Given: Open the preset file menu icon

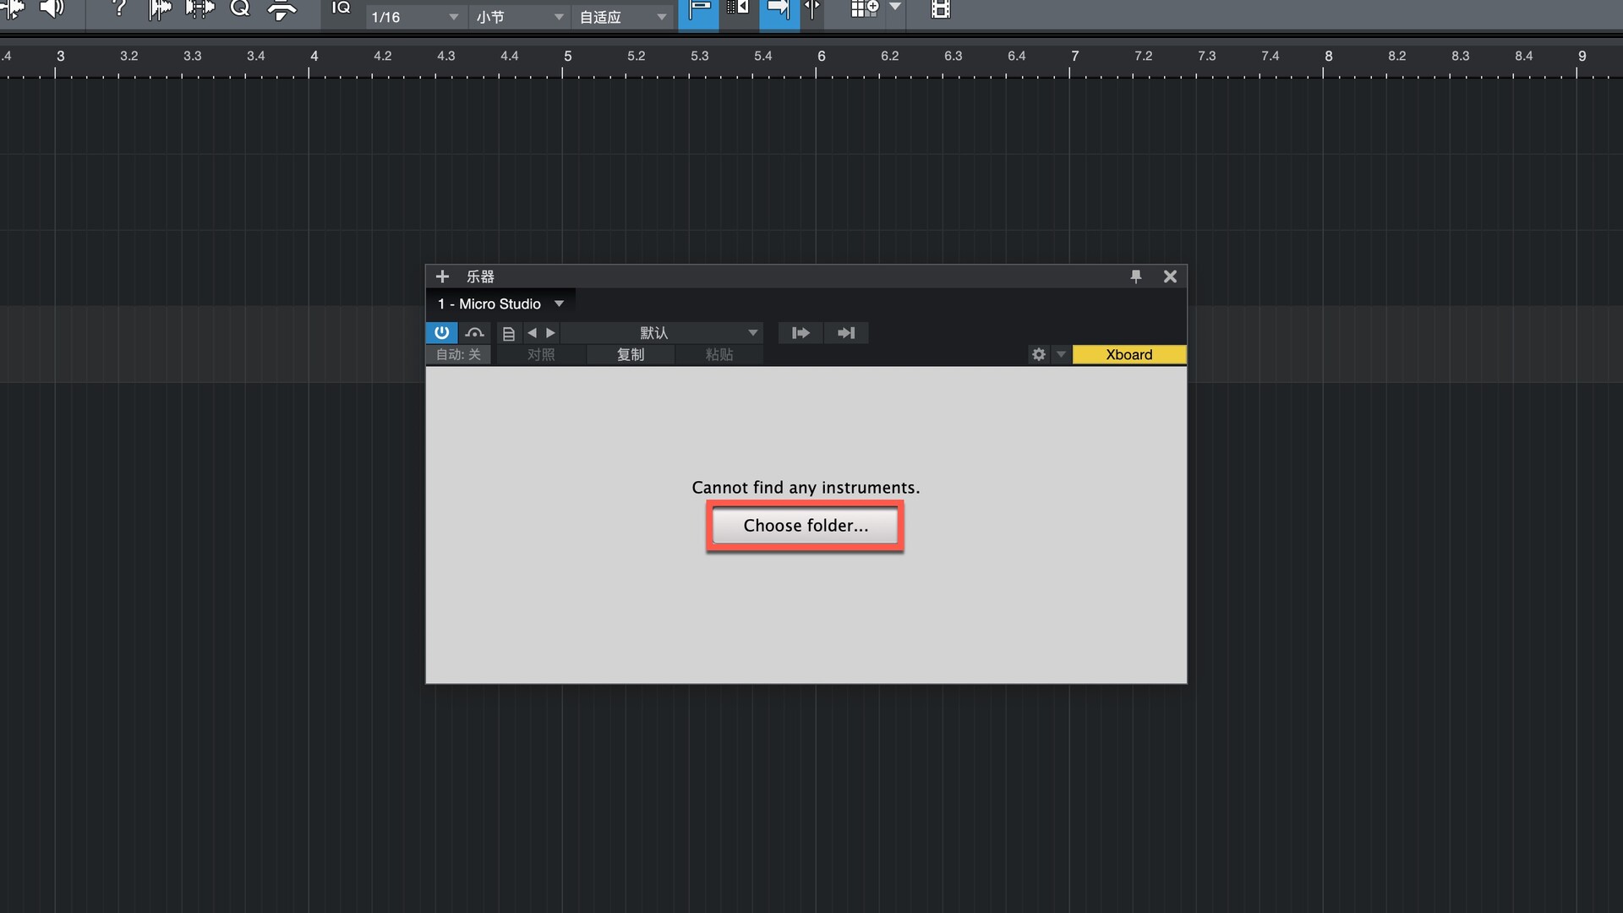Looking at the screenshot, I should click(508, 333).
